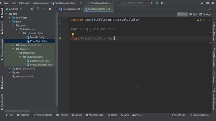Switch editor to Code view
This screenshot has width=216, height=121.
tap(183, 14)
